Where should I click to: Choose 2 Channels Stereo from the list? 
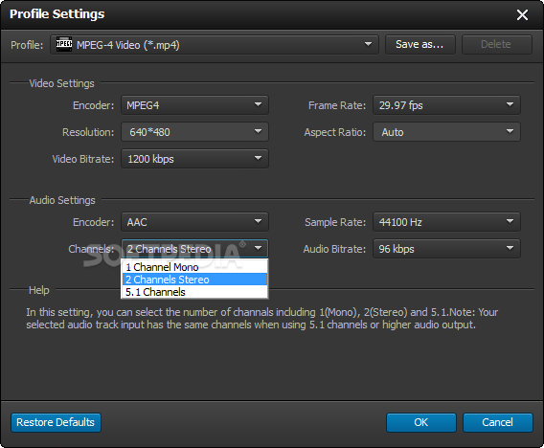pyautogui.click(x=194, y=280)
